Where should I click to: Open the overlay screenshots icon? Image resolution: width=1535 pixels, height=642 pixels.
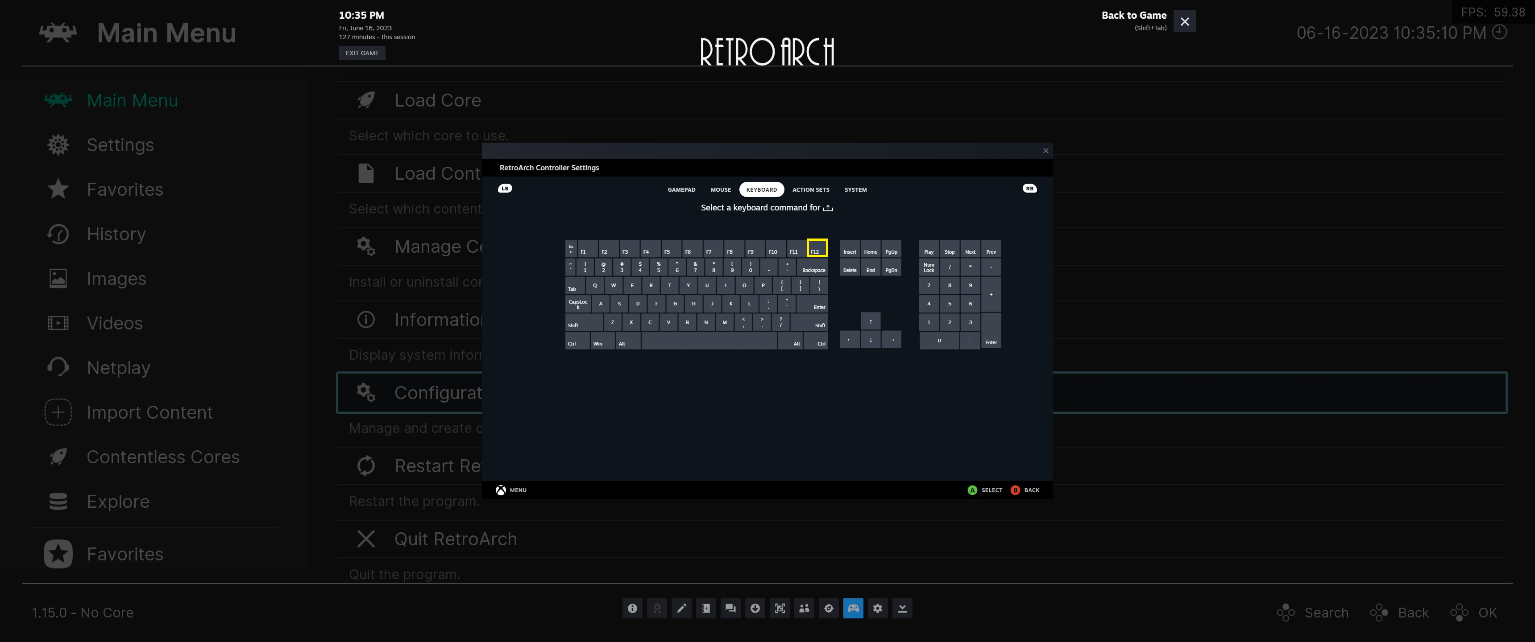[780, 608]
